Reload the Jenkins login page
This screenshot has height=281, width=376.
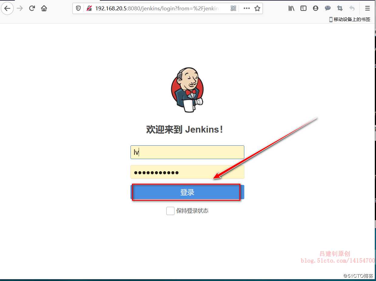[32, 9]
